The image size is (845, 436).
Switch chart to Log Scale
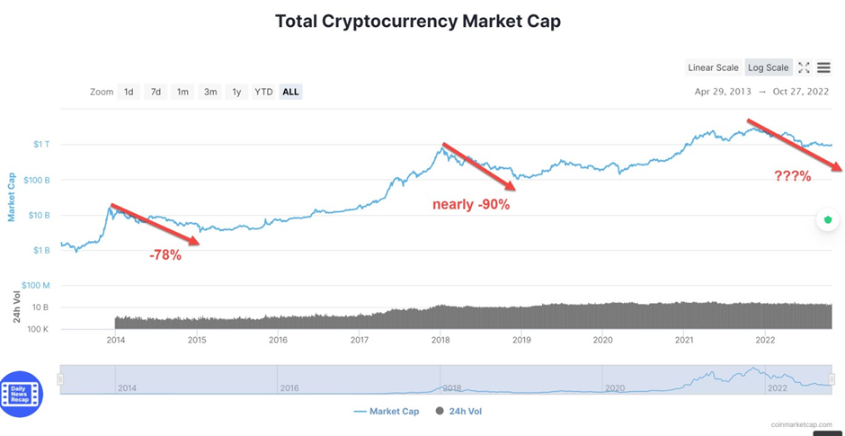(x=769, y=67)
